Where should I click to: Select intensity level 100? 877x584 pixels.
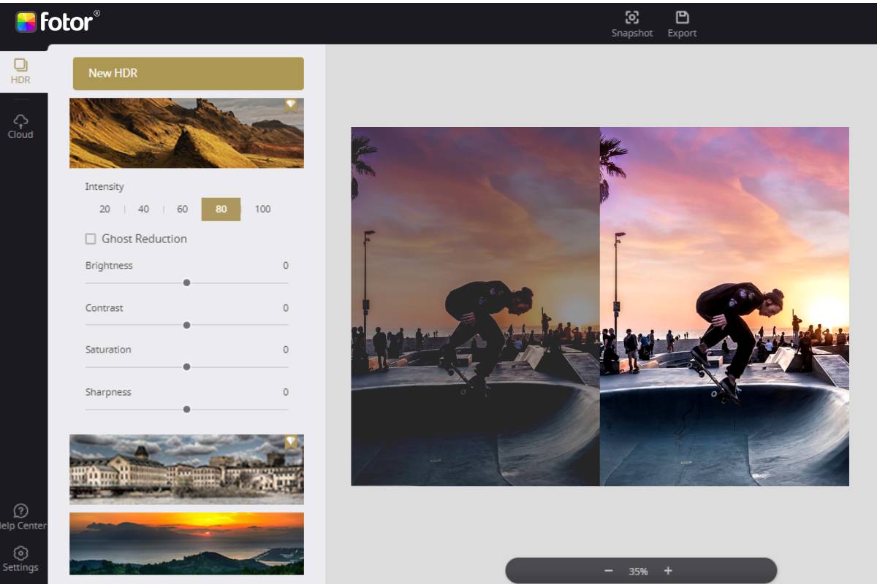(262, 209)
